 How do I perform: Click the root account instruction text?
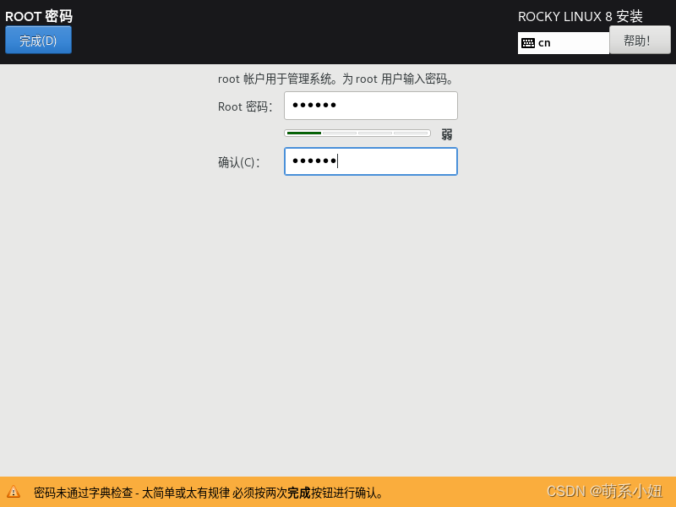(335, 79)
